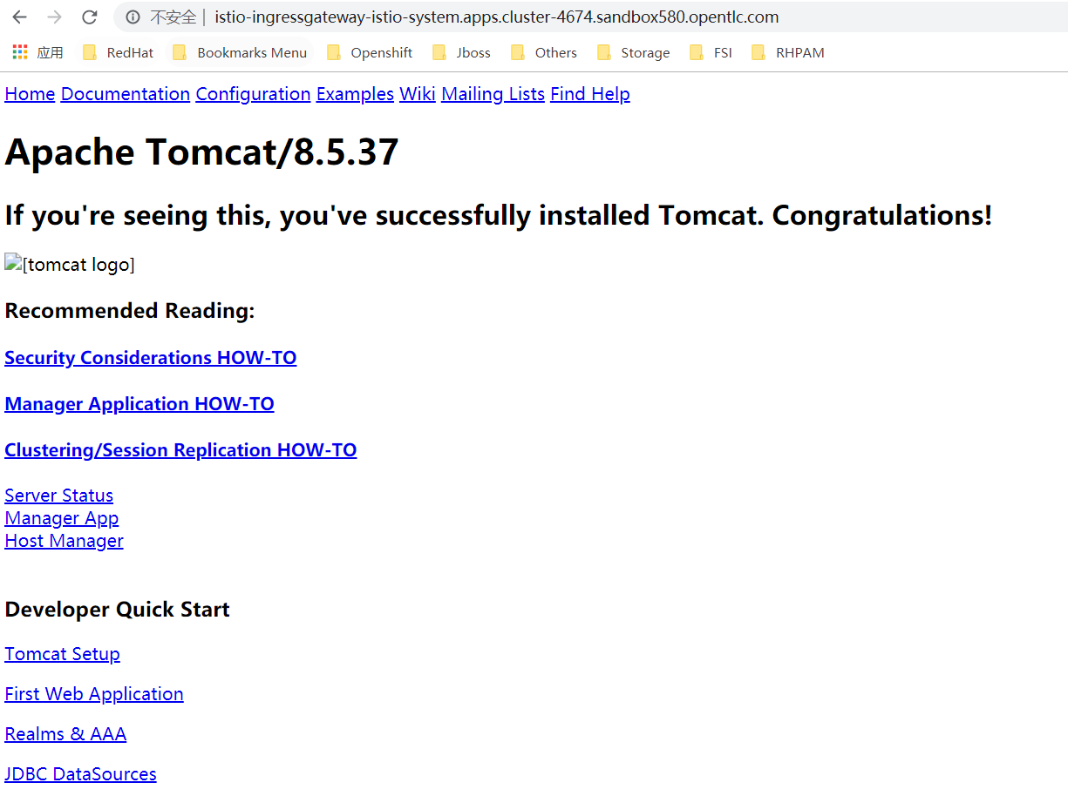Reload the page with the refresh icon
The image size is (1068, 796).
point(89,17)
